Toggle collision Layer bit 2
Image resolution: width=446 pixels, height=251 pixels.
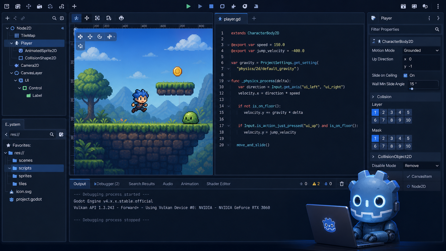[x=383, y=112]
